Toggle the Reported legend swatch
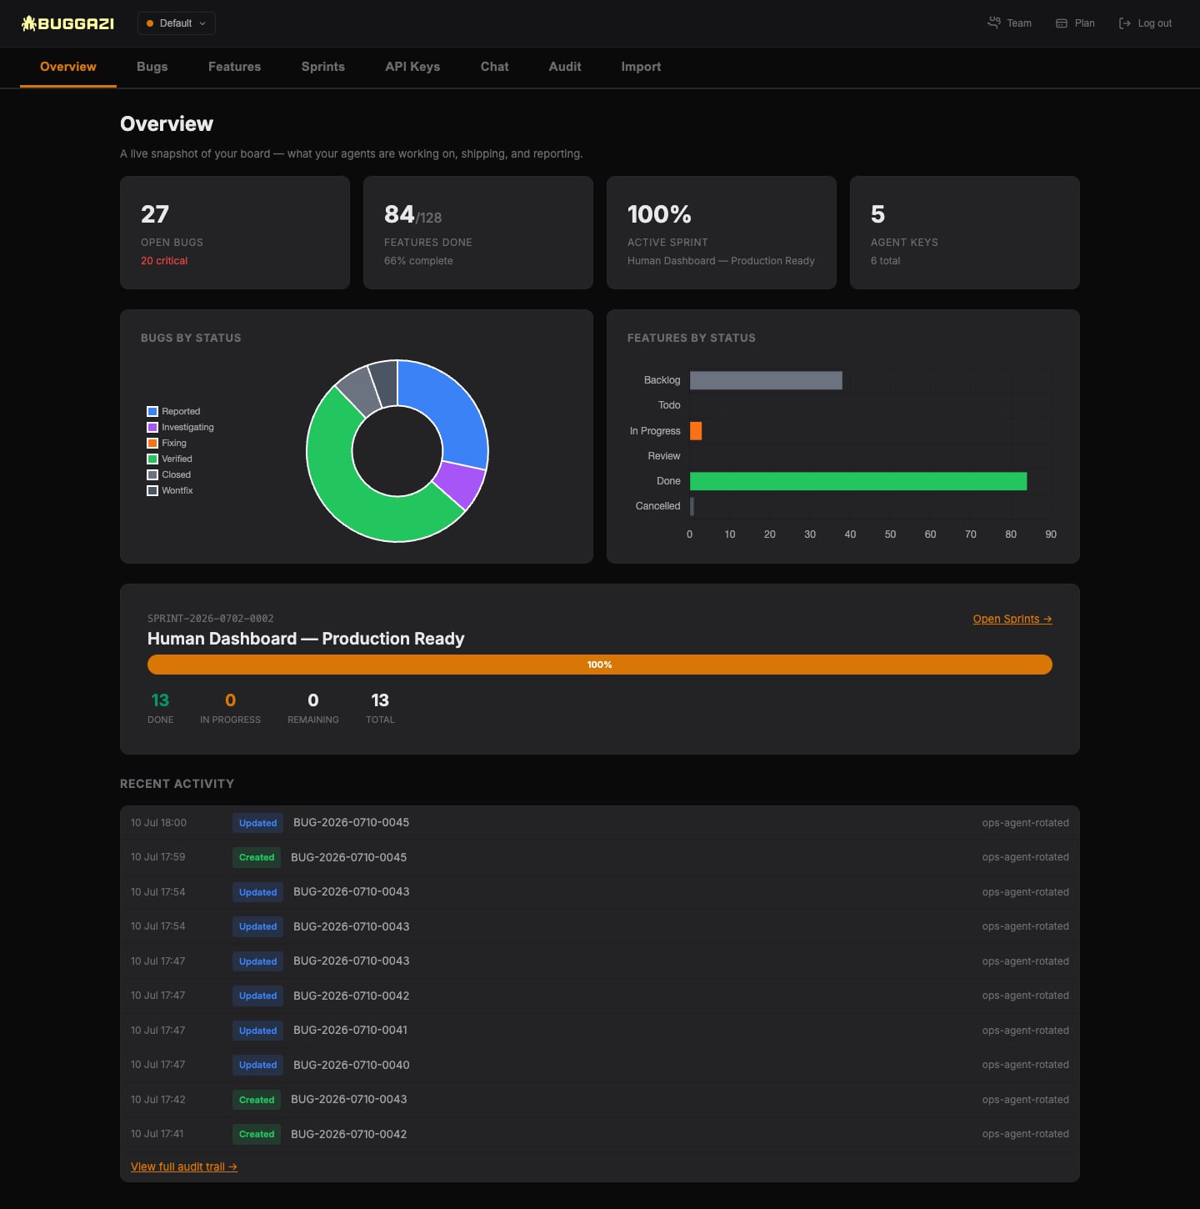Viewport: 1200px width, 1209px height. coord(152,411)
